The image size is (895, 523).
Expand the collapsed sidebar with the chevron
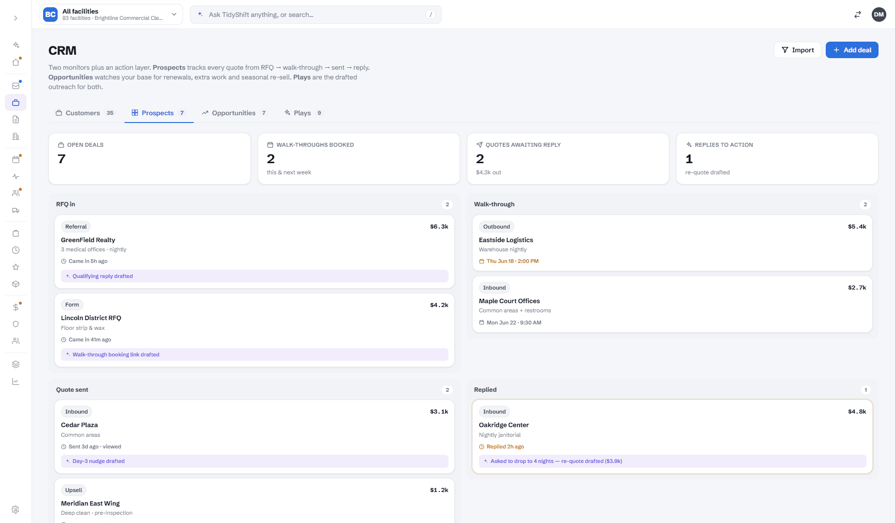click(15, 18)
